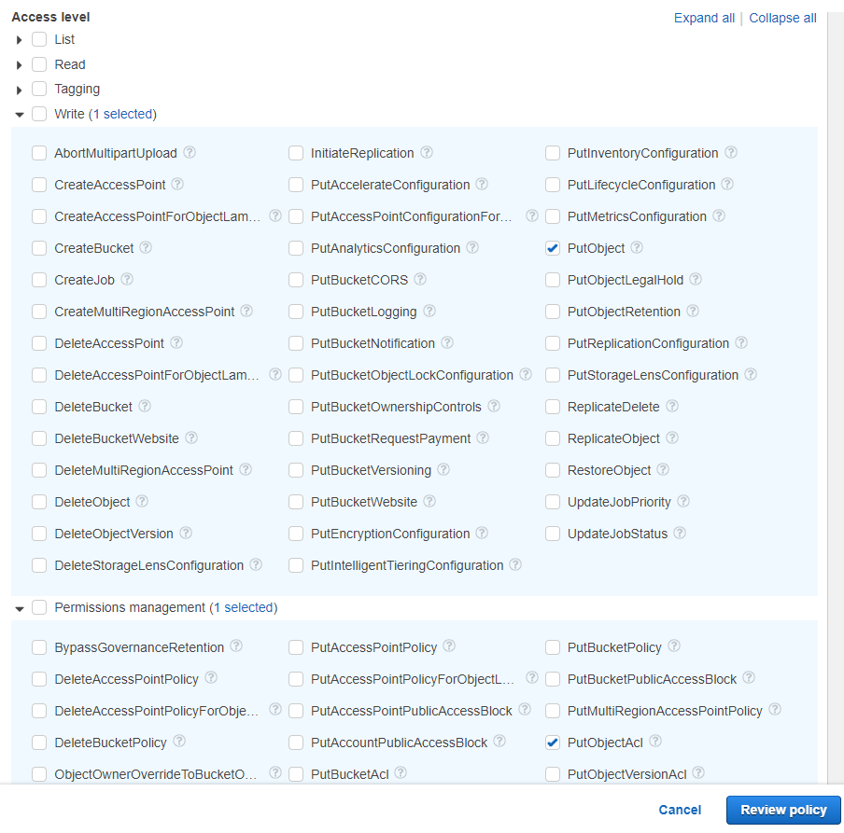Image resolution: width=844 pixels, height=833 pixels.
Task: Click Expand all link
Action: click(704, 18)
